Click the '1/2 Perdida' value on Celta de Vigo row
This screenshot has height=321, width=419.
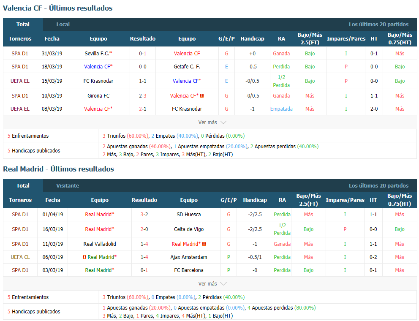coord(282,229)
